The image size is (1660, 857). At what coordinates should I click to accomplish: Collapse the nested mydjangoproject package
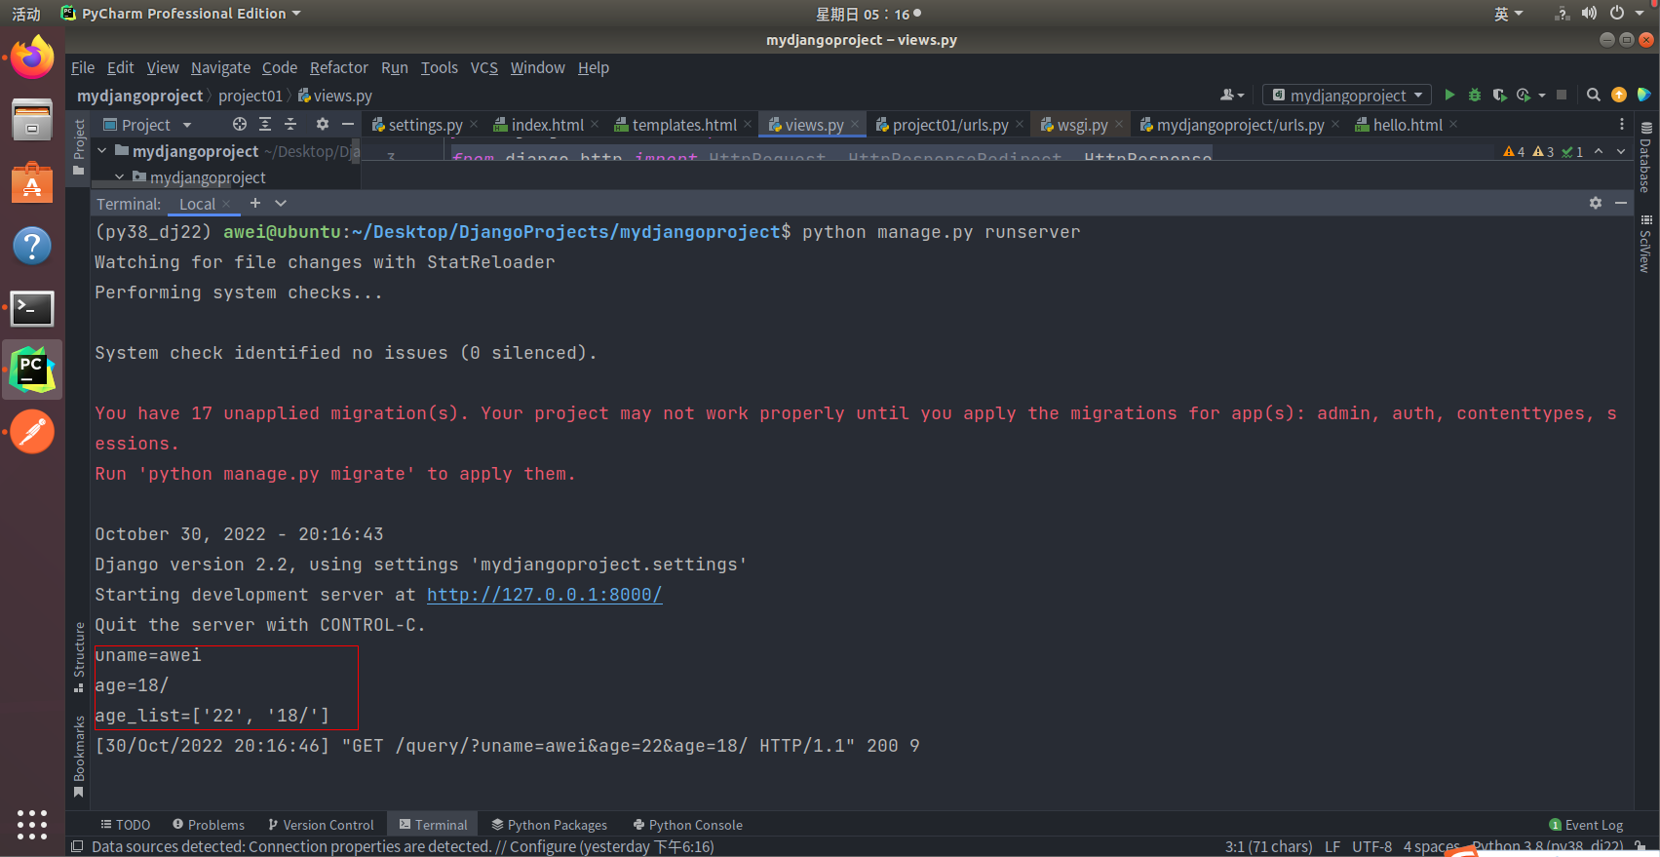click(119, 176)
